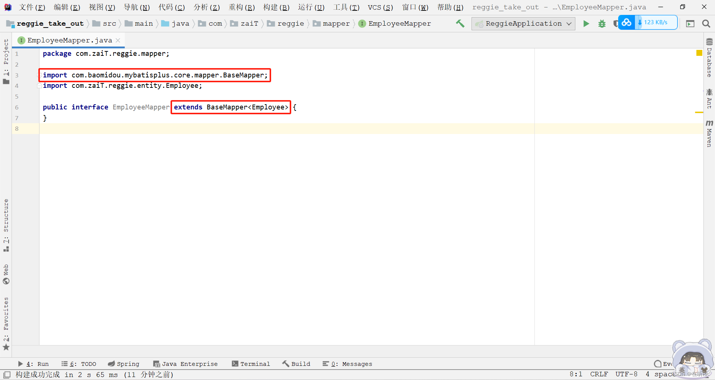Open the Maven tool window
This screenshot has width=715, height=380.
coord(710,134)
